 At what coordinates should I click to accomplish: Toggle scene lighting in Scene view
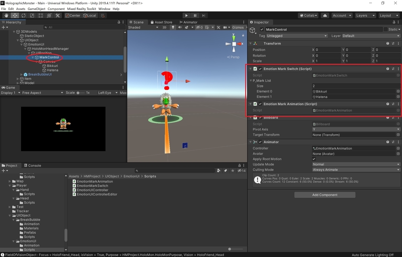pos(172,28)
